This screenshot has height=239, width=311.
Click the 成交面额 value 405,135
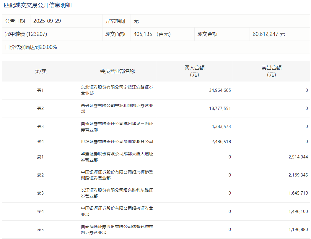point(143,34)
